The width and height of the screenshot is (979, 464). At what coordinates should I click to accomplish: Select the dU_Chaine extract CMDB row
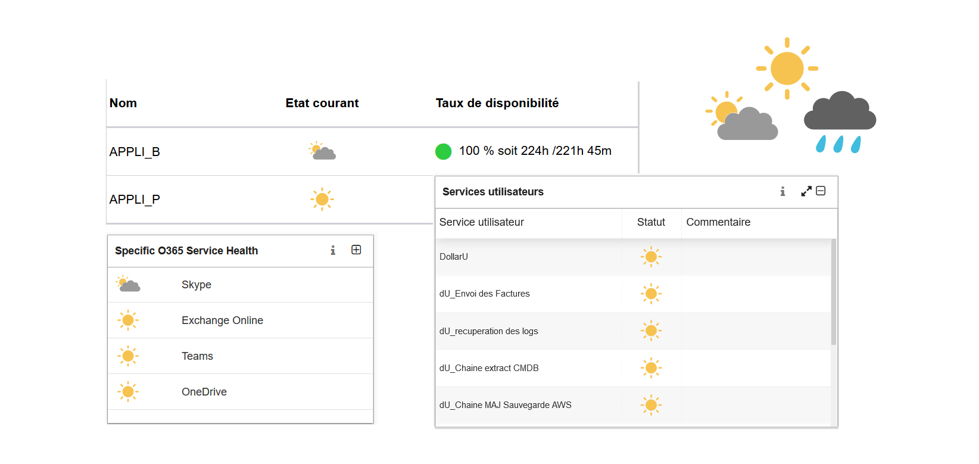[x=633, y=368]
